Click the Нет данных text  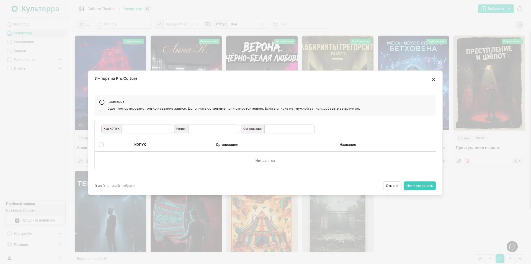[x=265, y=161]
